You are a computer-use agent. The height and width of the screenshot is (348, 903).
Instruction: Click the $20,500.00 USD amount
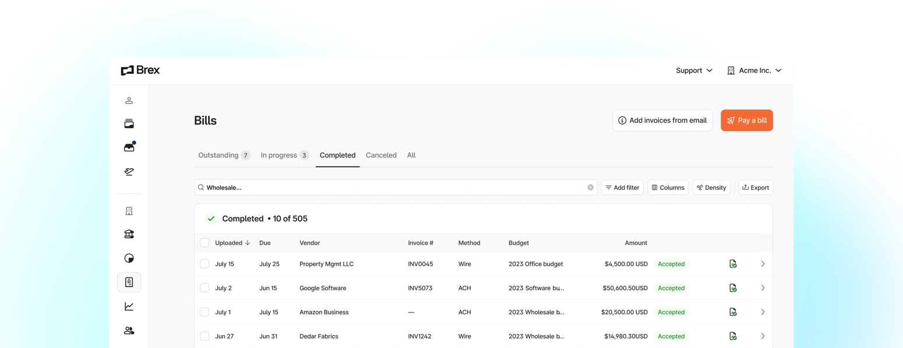click(625, 312)
